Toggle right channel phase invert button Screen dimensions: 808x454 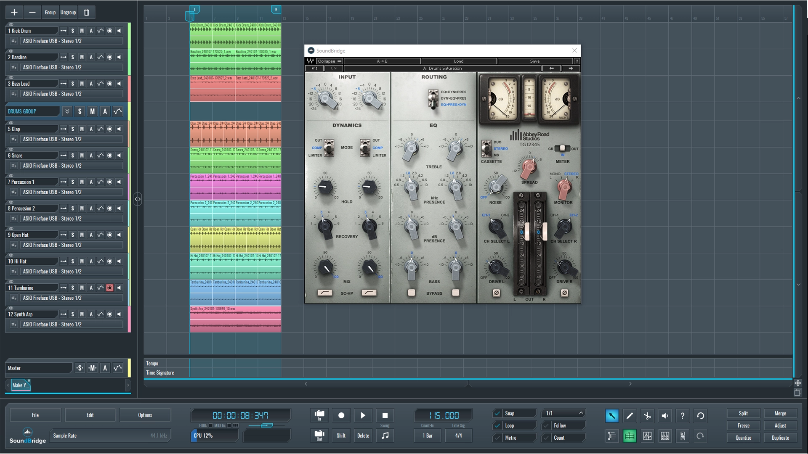point(564,293)
